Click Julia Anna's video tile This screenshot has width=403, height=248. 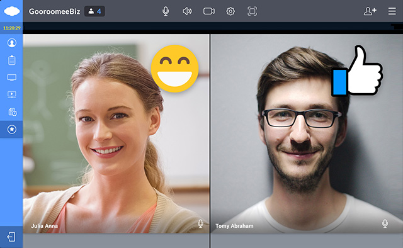pyautogui.click(x=116, y=133)
